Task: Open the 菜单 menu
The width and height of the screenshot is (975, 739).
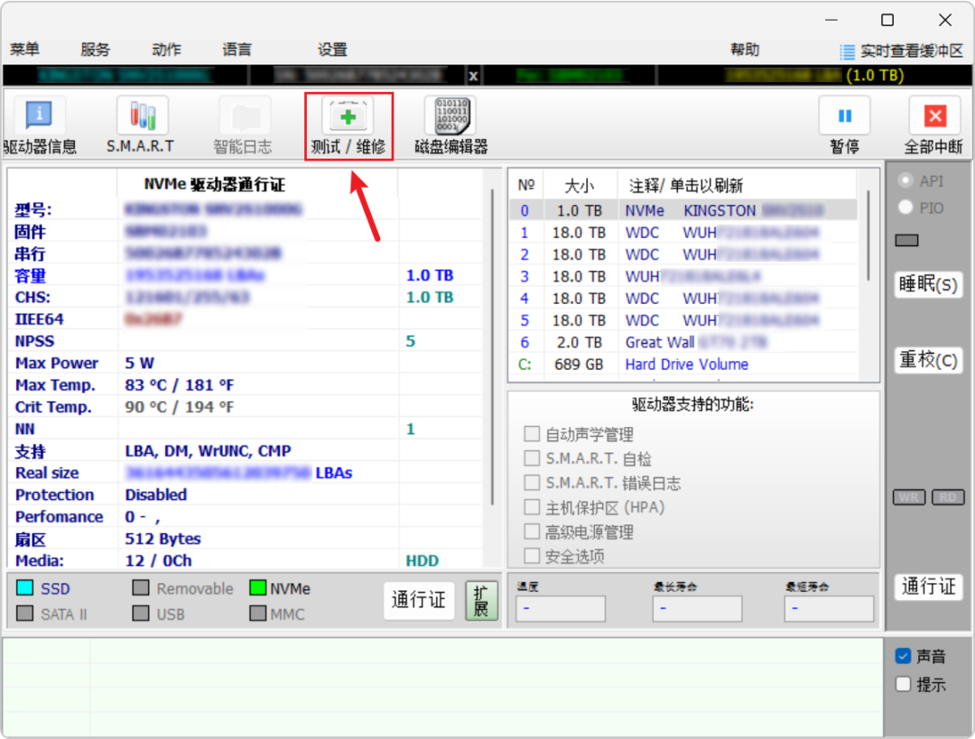Action: [x=25, y=50]
